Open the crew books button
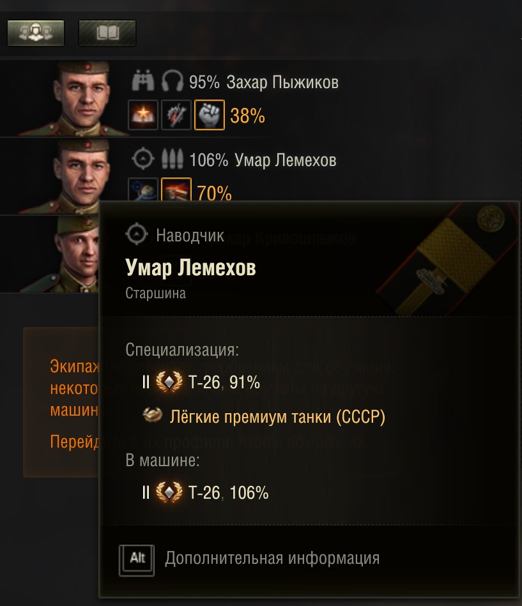This screenshot has height=606, width=522. point(107,33)
